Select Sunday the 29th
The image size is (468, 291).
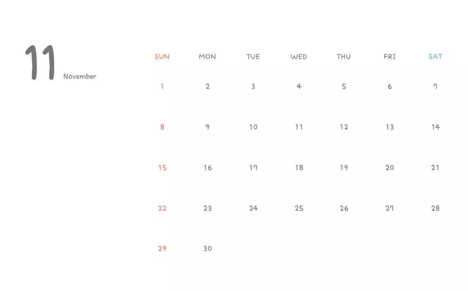tap(162, 249)
